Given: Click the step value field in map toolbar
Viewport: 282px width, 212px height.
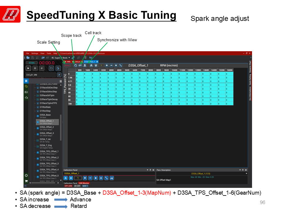Looking at the screenshot, I should coord(101,65).
